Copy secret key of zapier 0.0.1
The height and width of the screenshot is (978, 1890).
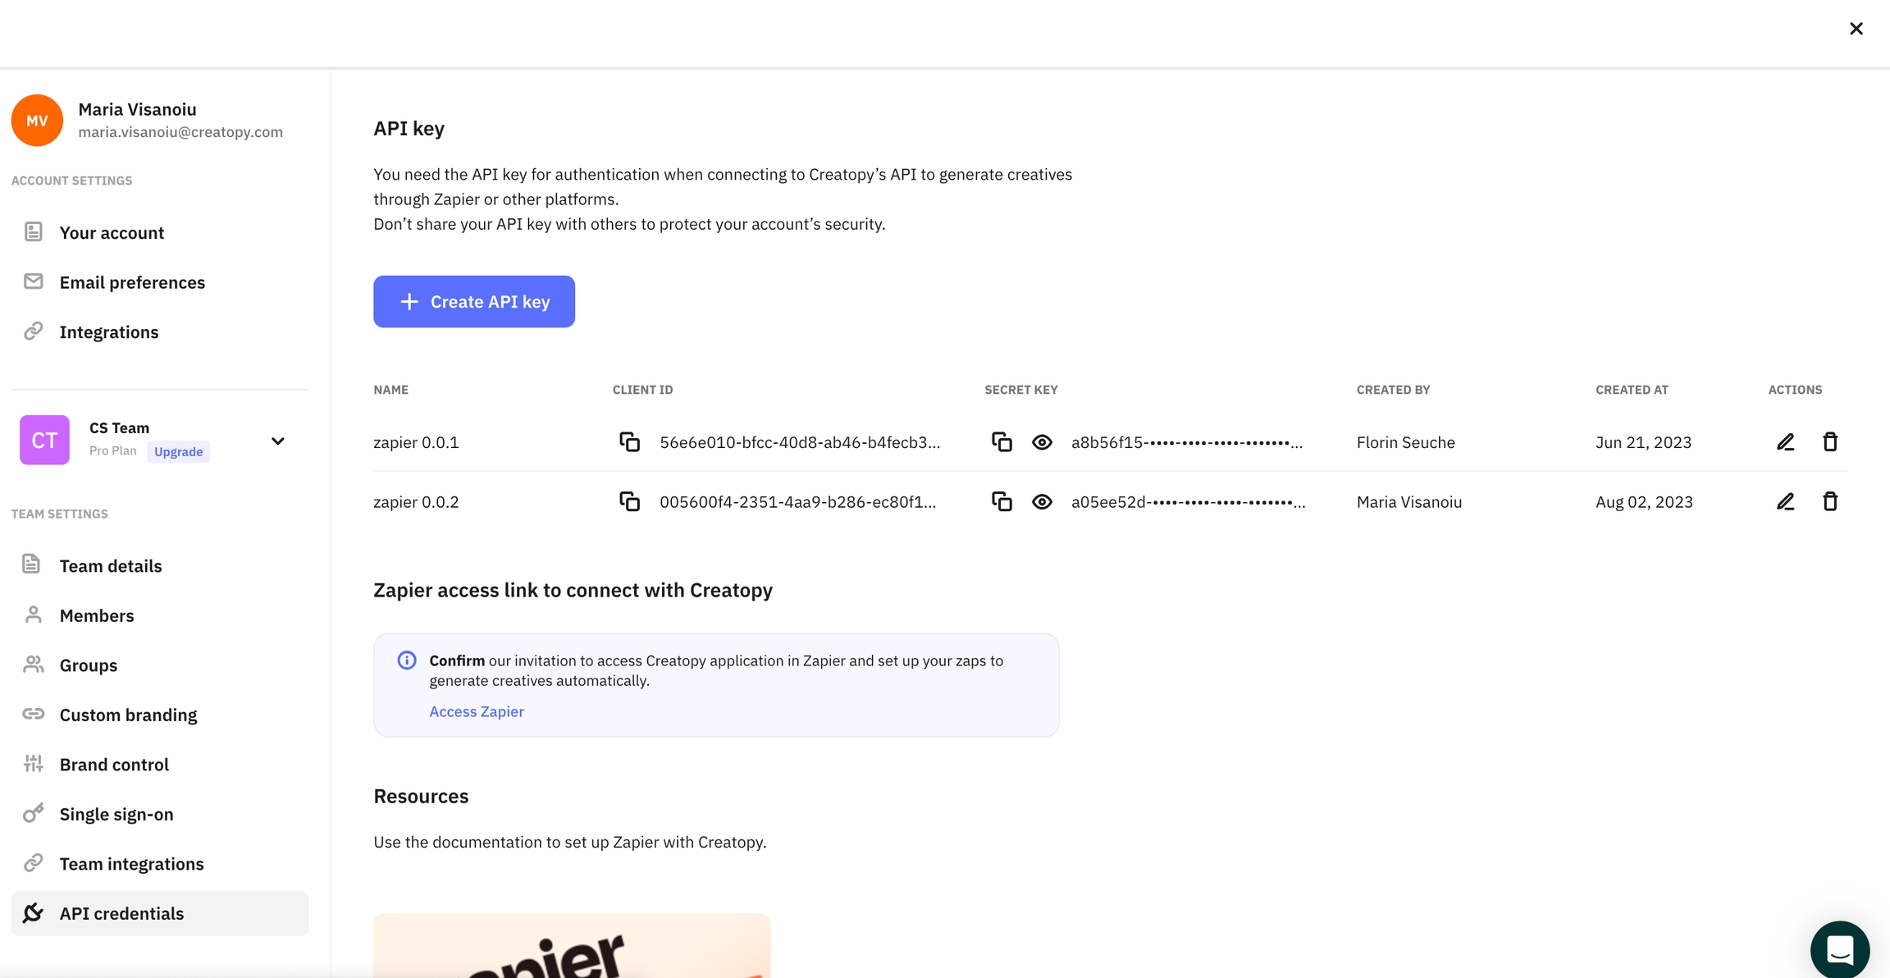(x=1002, y=442)
